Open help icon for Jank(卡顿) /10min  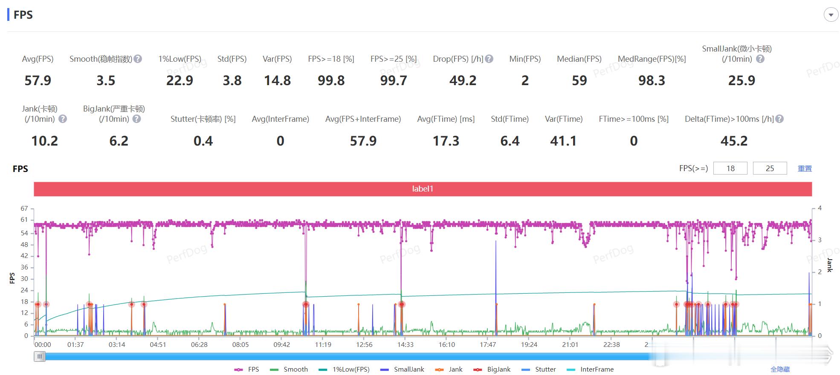(x=63, y=119)
